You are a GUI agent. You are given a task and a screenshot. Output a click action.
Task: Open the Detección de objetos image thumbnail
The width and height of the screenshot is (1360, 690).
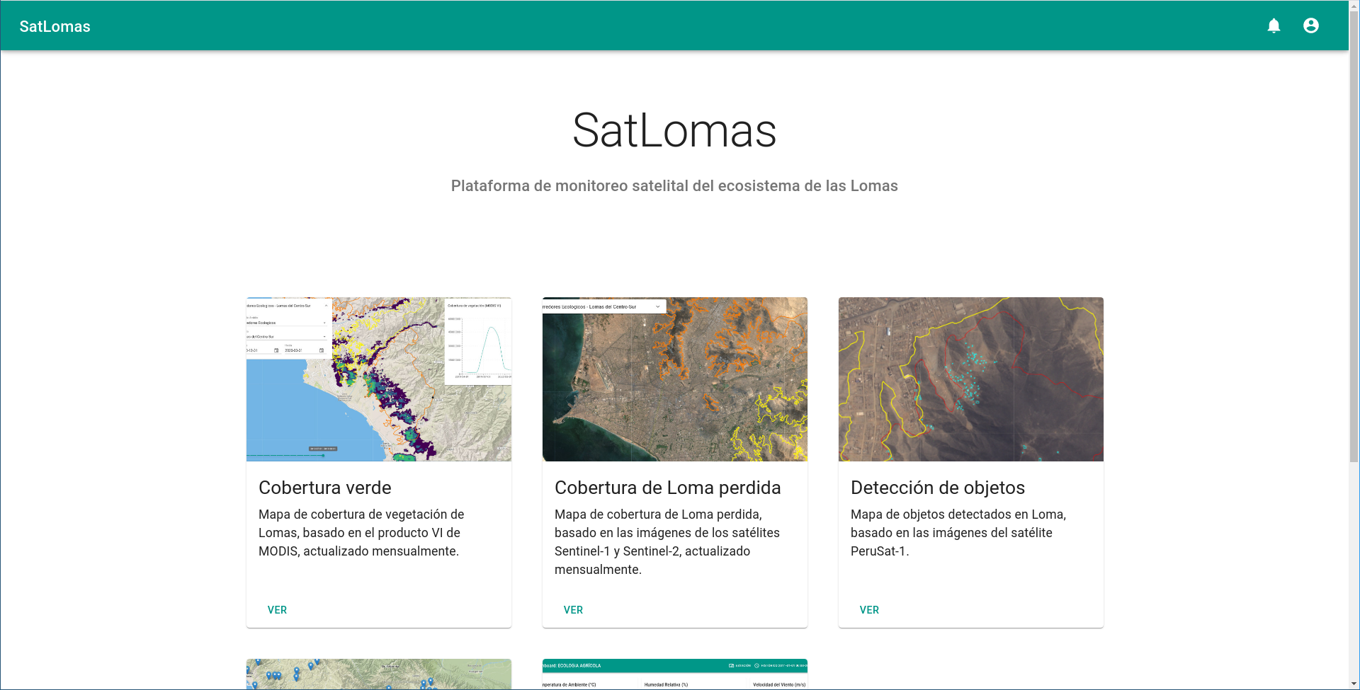coord(971,379)
